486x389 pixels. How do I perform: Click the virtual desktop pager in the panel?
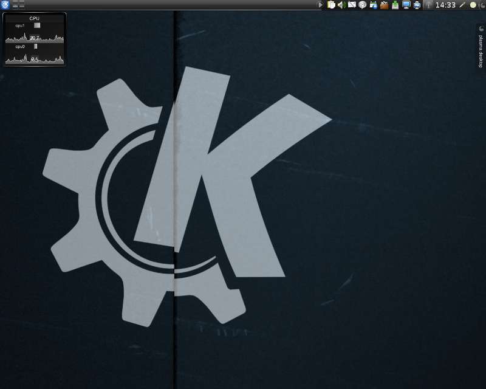click(19, 5)
